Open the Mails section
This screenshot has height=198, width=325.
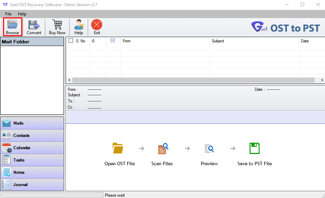pyautogui.click(x=32, y=123)
